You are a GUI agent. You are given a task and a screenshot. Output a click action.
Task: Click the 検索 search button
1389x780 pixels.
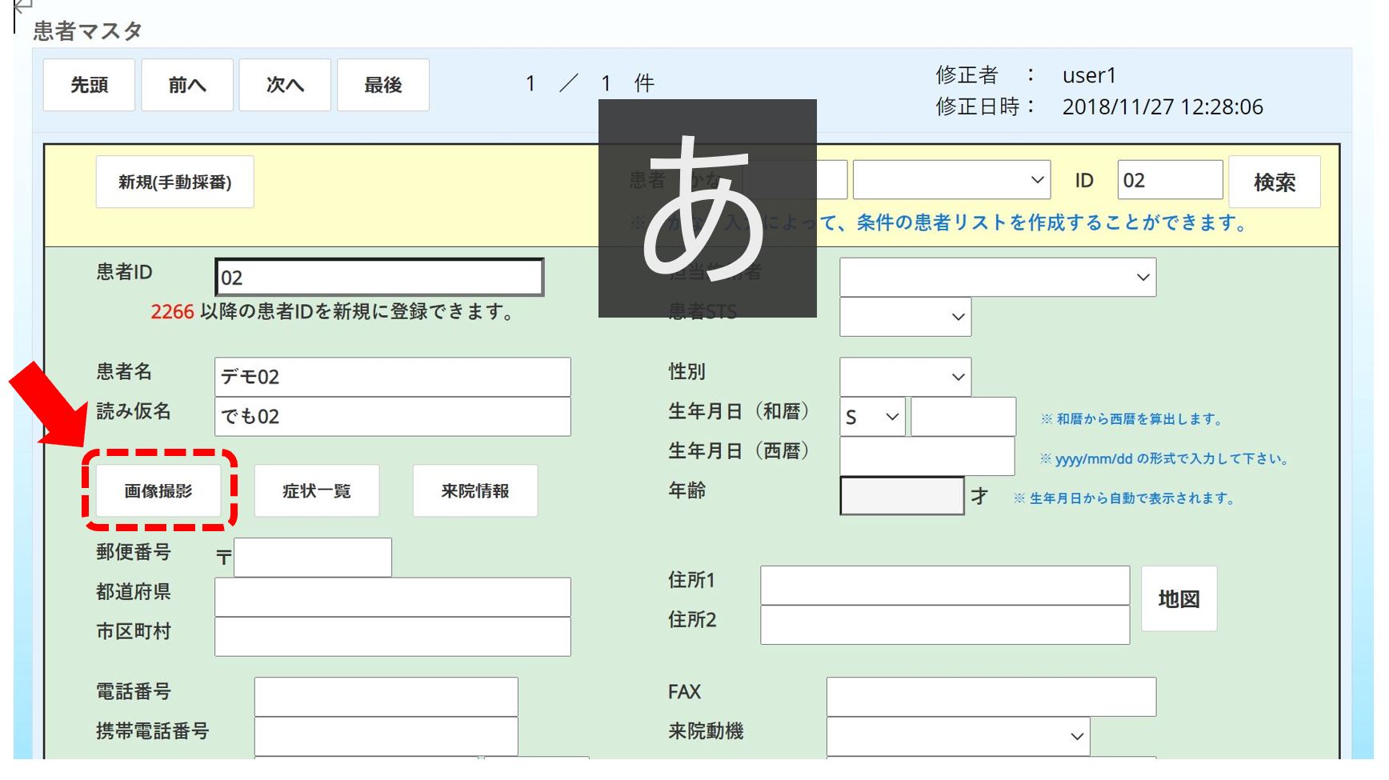1274,182
